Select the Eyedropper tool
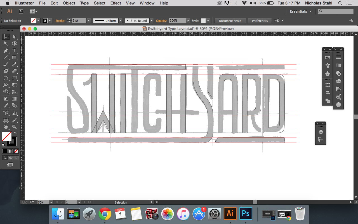The image size is (358, 224). coord(6,106)
